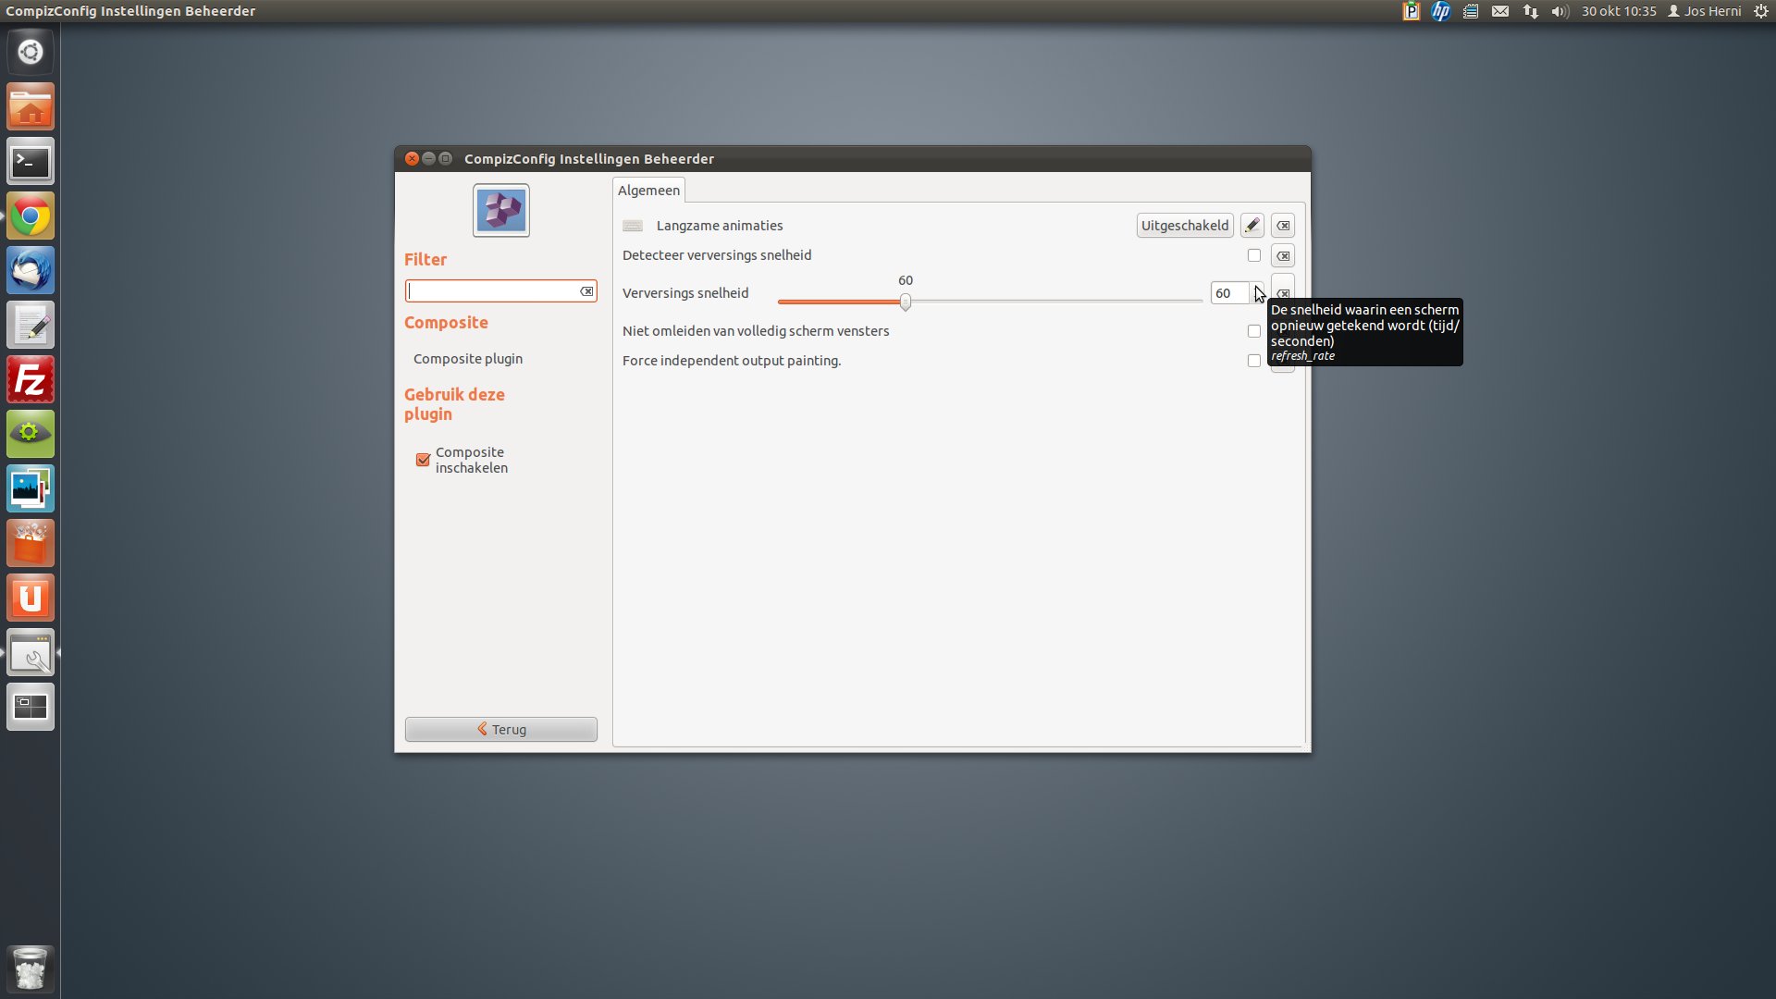The image size is (1776, 999).
Task: Open FileZilla from the launcher
Action: coord(31,380)
